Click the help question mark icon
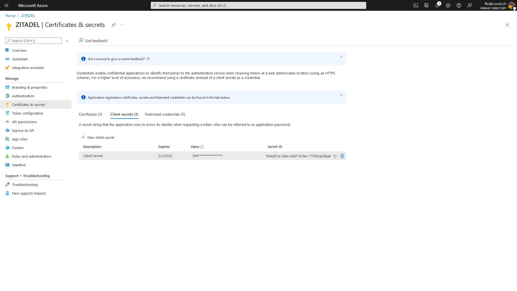This screenshot has height=291, width=517. 459,5
